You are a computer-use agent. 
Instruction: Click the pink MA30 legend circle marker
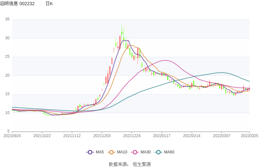click(135, 152)
